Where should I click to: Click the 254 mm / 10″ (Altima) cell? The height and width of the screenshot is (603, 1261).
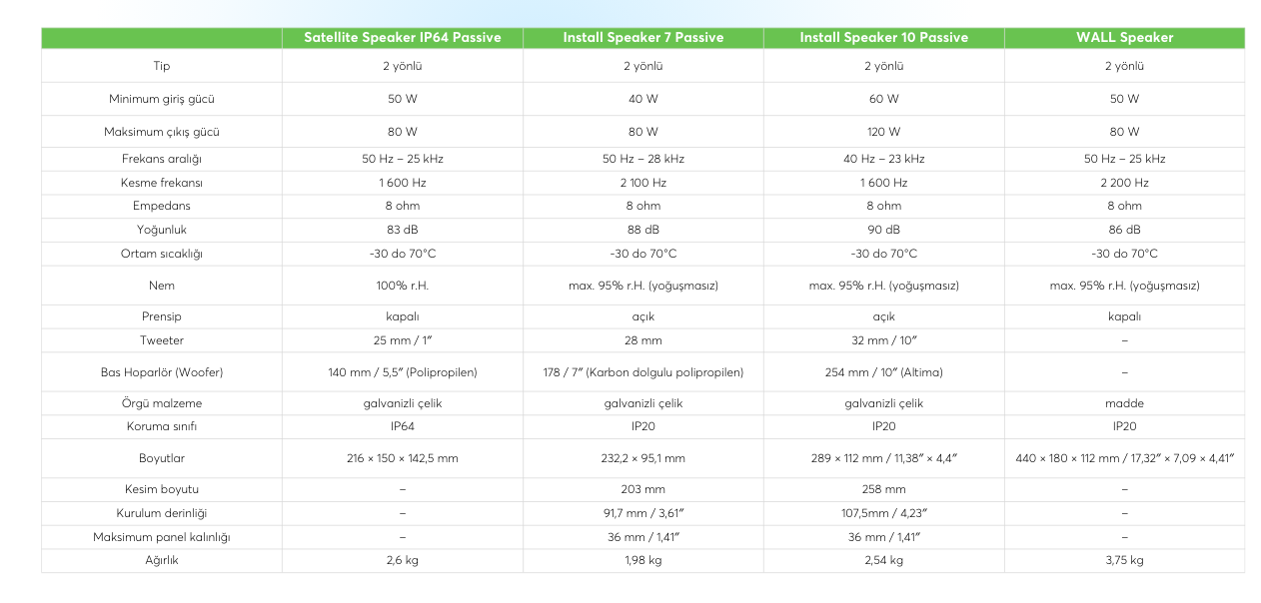pos(883,372)
